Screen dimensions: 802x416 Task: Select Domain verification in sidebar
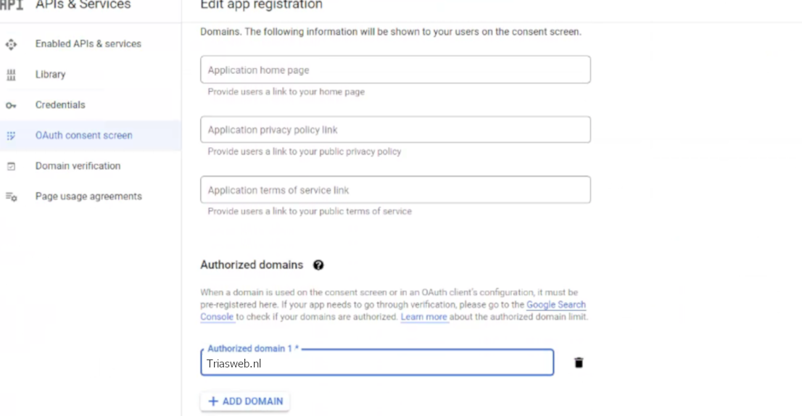[x=78, y=166]
